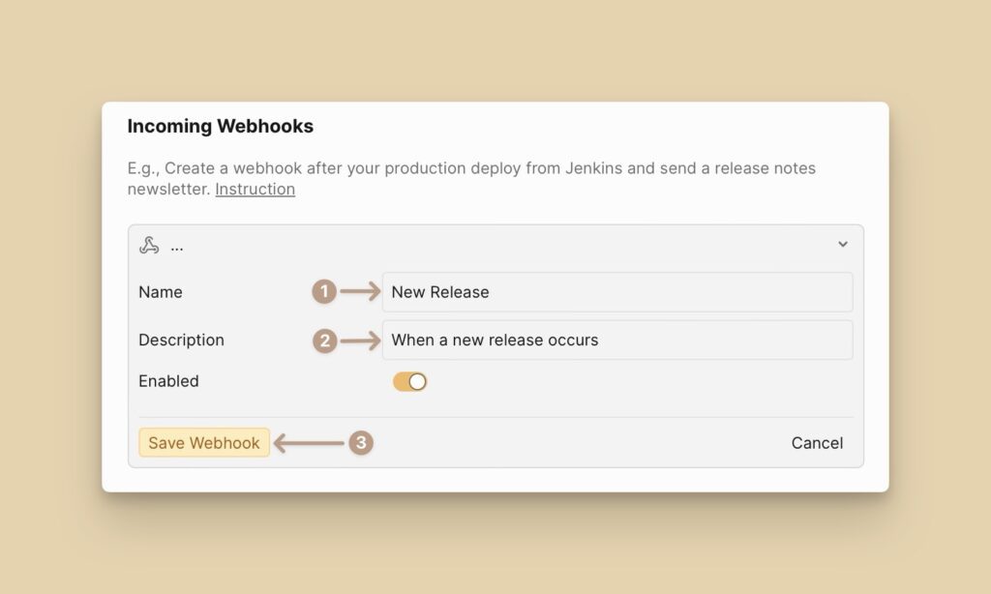The image size is (991, 594).
Task: Click the downward chevron on the webhook card
Action: tap(842, 245)
